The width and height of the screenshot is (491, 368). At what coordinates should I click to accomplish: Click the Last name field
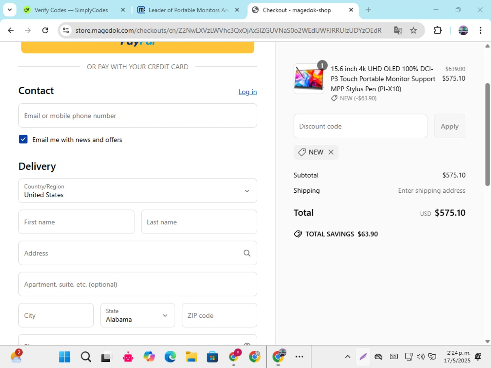pos(199,222)
